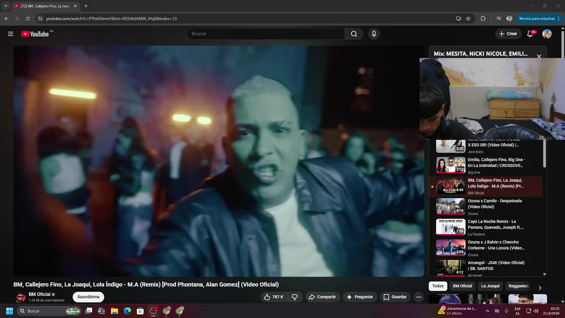
Task: Open the media controls icon in Chrome toolbar
Action: tap(499, 19)
